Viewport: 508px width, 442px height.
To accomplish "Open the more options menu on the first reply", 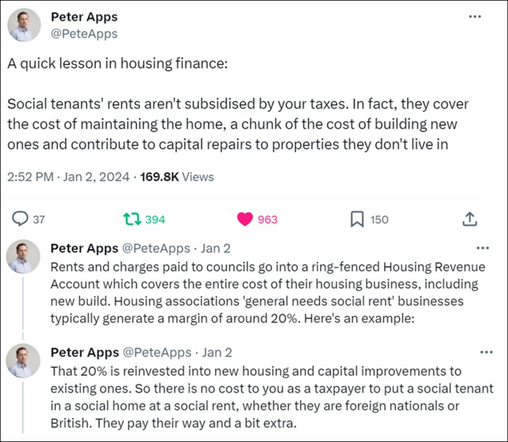I will point(482,248).
